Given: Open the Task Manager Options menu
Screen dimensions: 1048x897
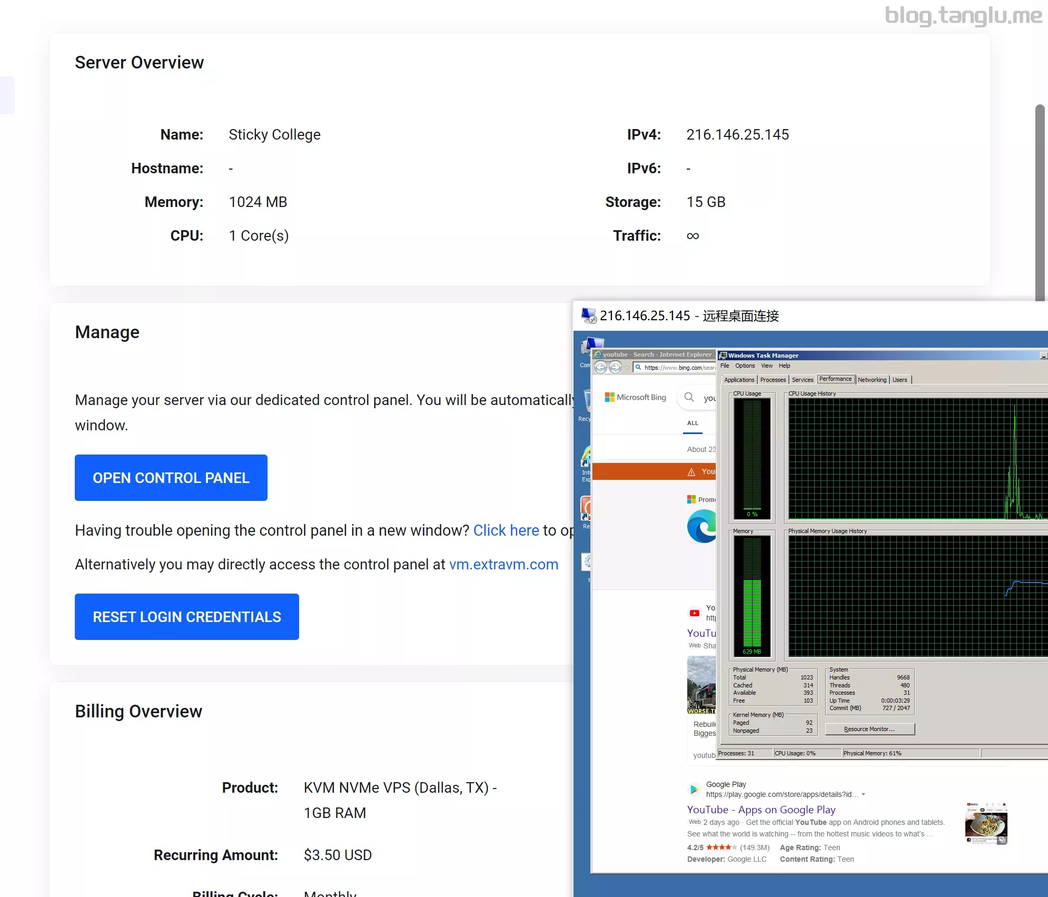Looking at the screenshot, I should (745, 366).
